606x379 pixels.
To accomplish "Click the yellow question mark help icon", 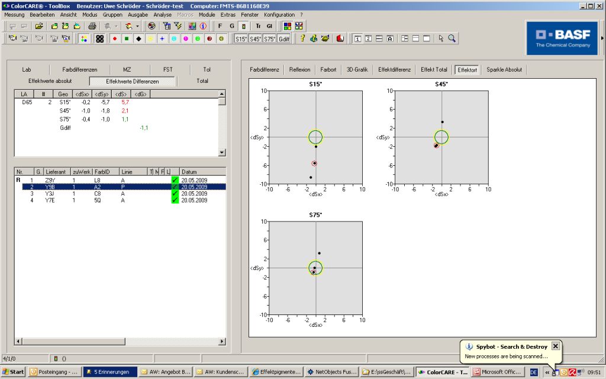I will (302, 38).
